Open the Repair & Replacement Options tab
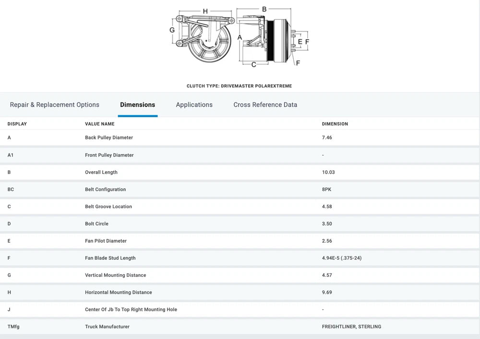 tap(55, 105)
